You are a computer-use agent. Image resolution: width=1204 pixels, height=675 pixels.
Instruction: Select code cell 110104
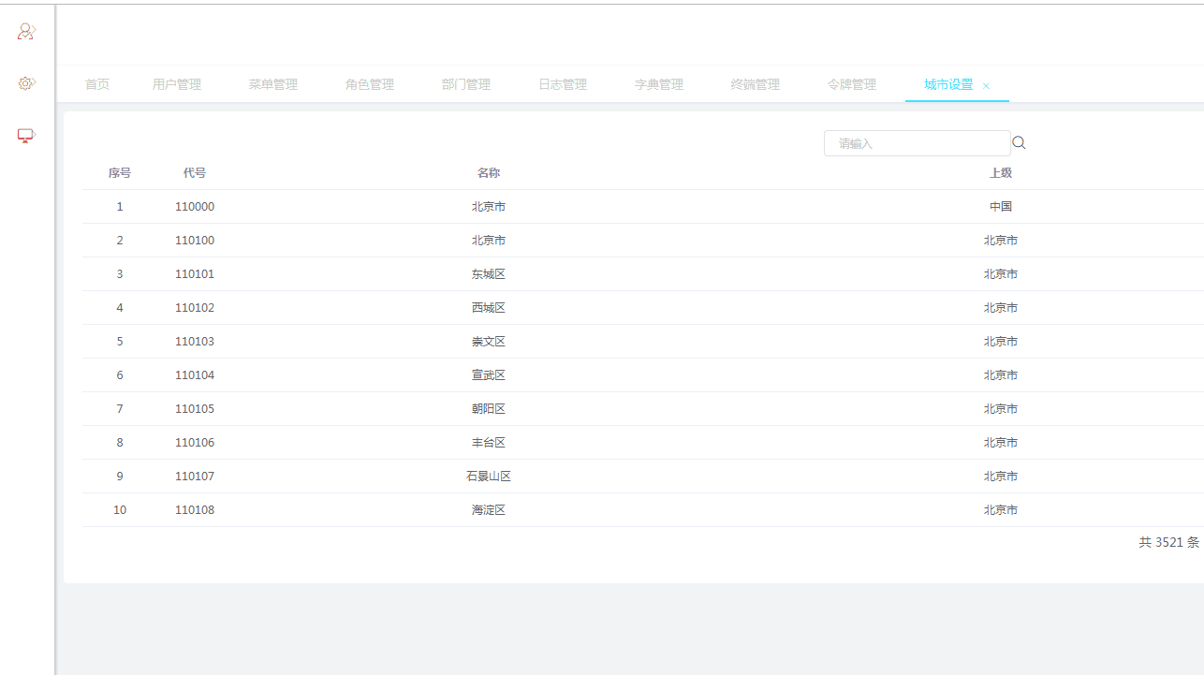[x=195, y=375]
